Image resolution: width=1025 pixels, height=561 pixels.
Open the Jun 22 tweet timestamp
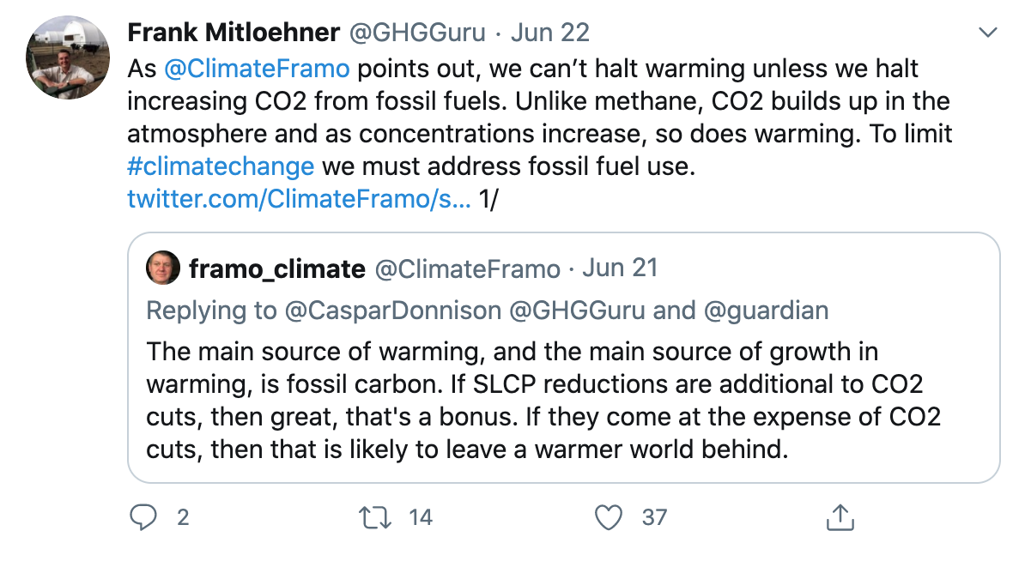coord(549,33)
